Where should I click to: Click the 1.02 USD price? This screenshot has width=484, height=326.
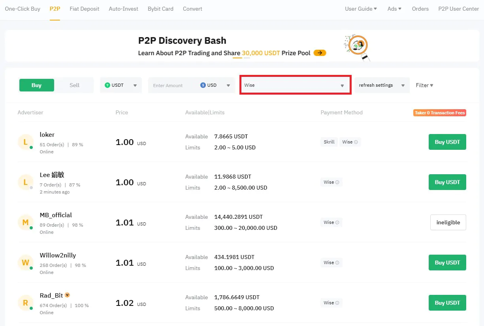click(x=131, y=303)
